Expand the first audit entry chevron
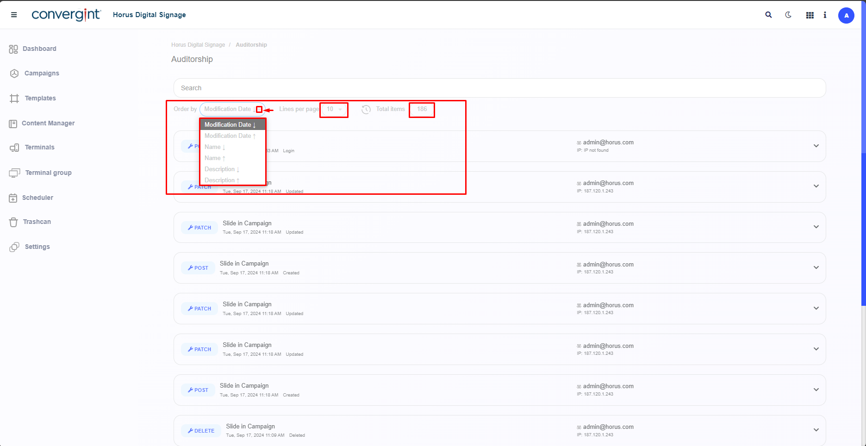This screenshot has width=866, height=446. pyautogui.click(x=816, y=146)
